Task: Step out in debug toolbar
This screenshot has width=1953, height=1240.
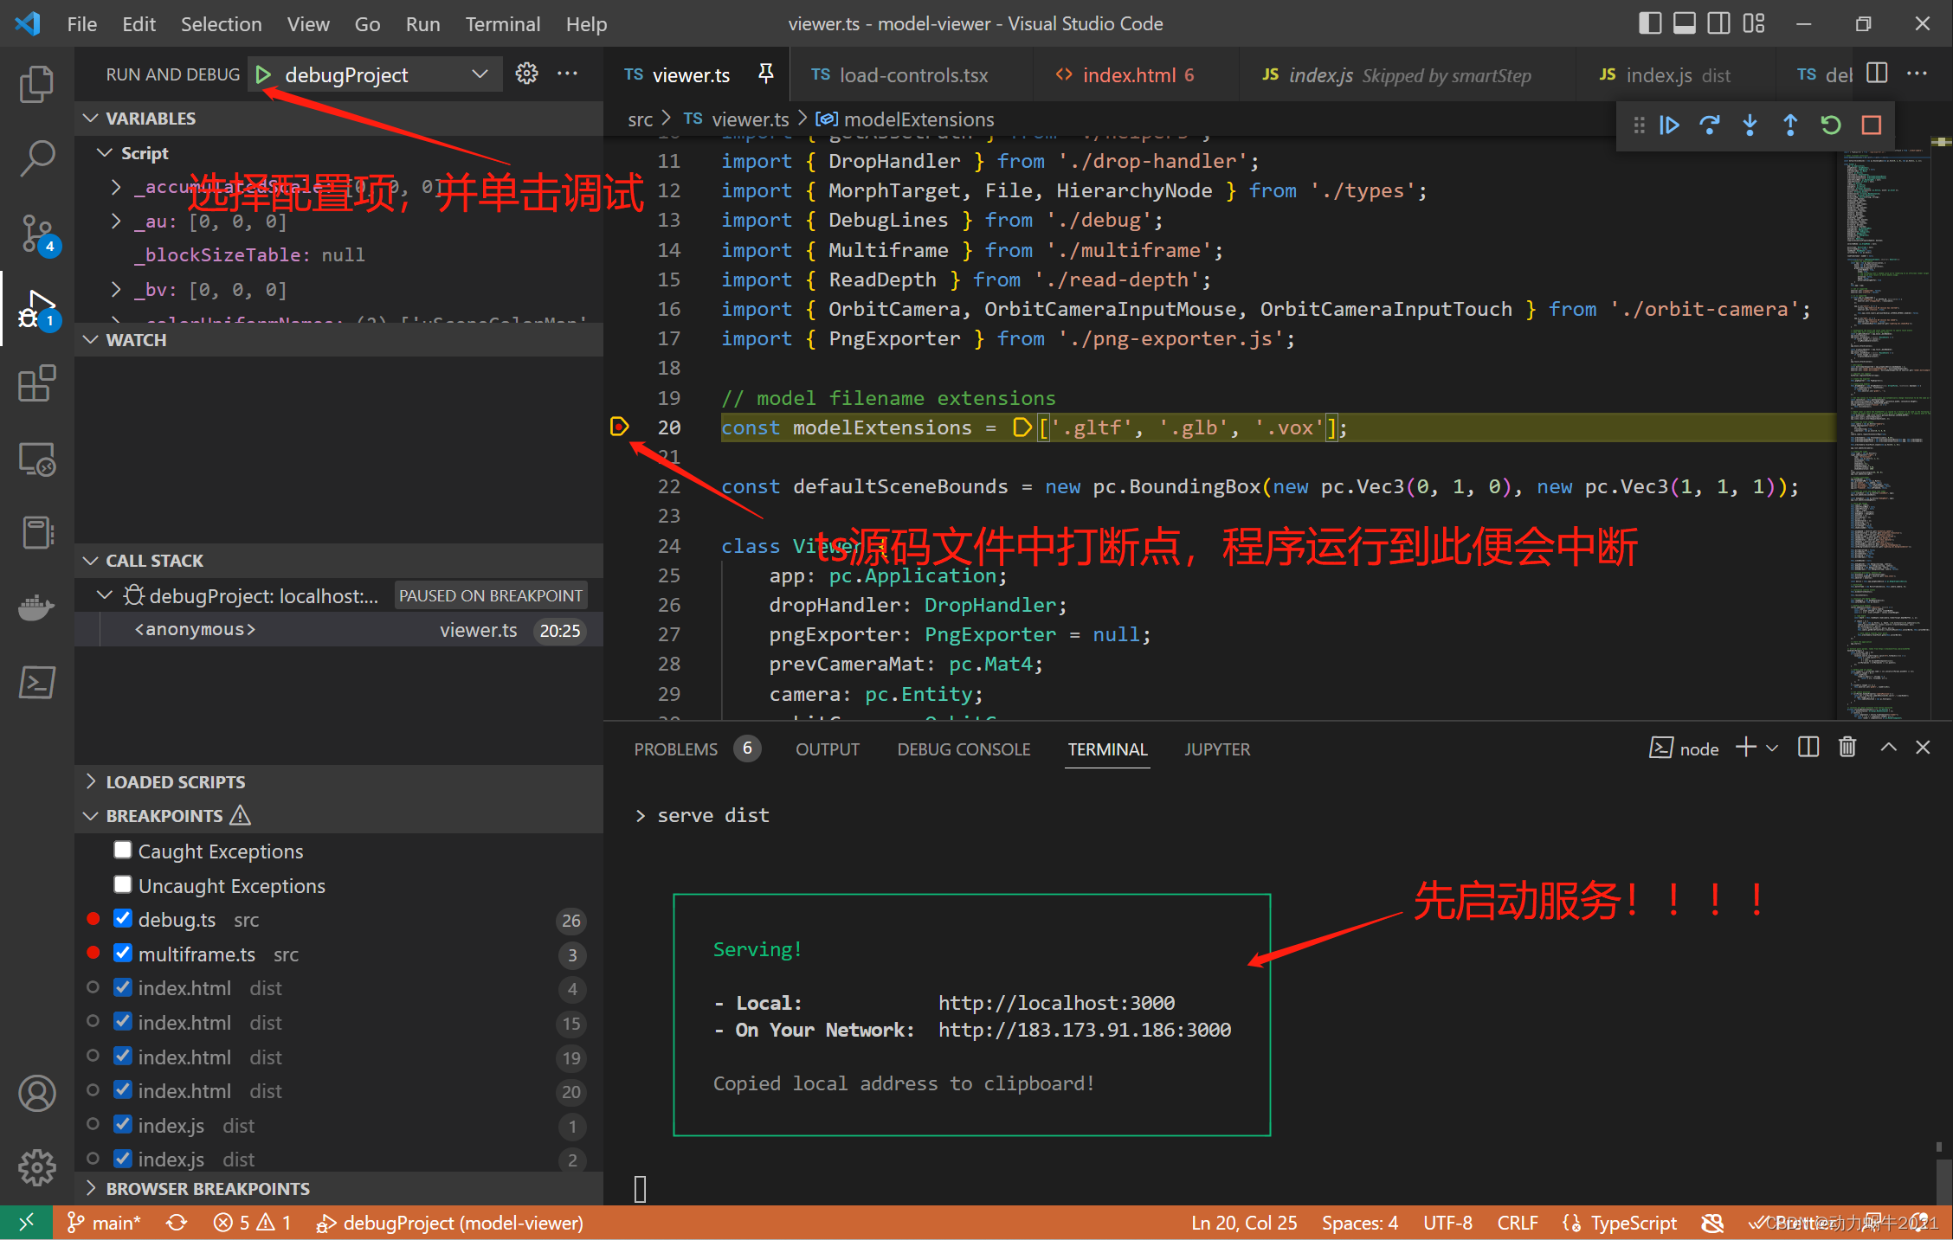Action: point(1790,125)
